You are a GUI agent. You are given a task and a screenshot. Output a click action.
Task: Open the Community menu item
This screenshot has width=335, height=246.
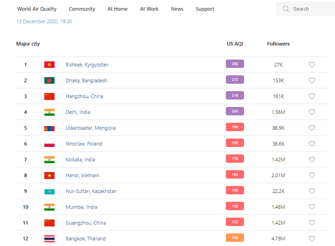(82, 9)
